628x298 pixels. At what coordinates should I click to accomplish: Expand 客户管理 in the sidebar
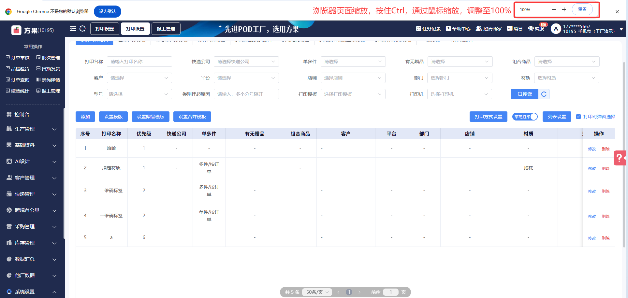[32, 178]
